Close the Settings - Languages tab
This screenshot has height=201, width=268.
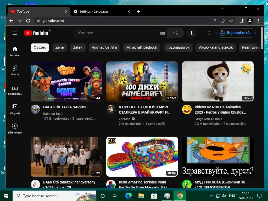pyautogui.click(x=129, y=12)
